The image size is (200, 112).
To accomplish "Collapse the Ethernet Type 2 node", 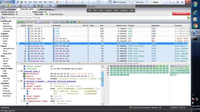I will tap(18, 71).
